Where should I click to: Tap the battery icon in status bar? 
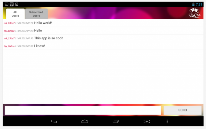click(x=193, y=4)
